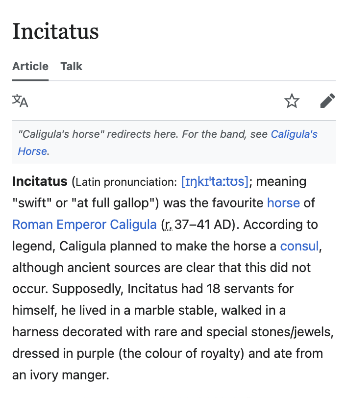Image resolution: width=347 pixels, height=398 pixels.
Task: Edit the article using the pencil icon
Action: 328,101
